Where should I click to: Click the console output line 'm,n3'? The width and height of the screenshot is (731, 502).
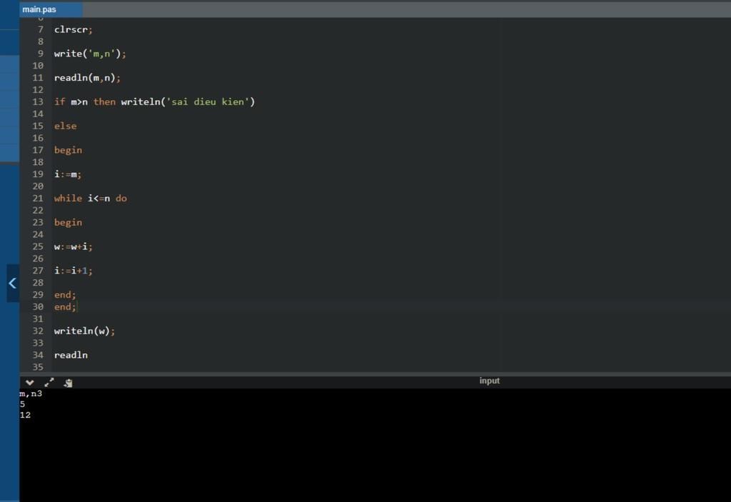click(x=31, y=393)
